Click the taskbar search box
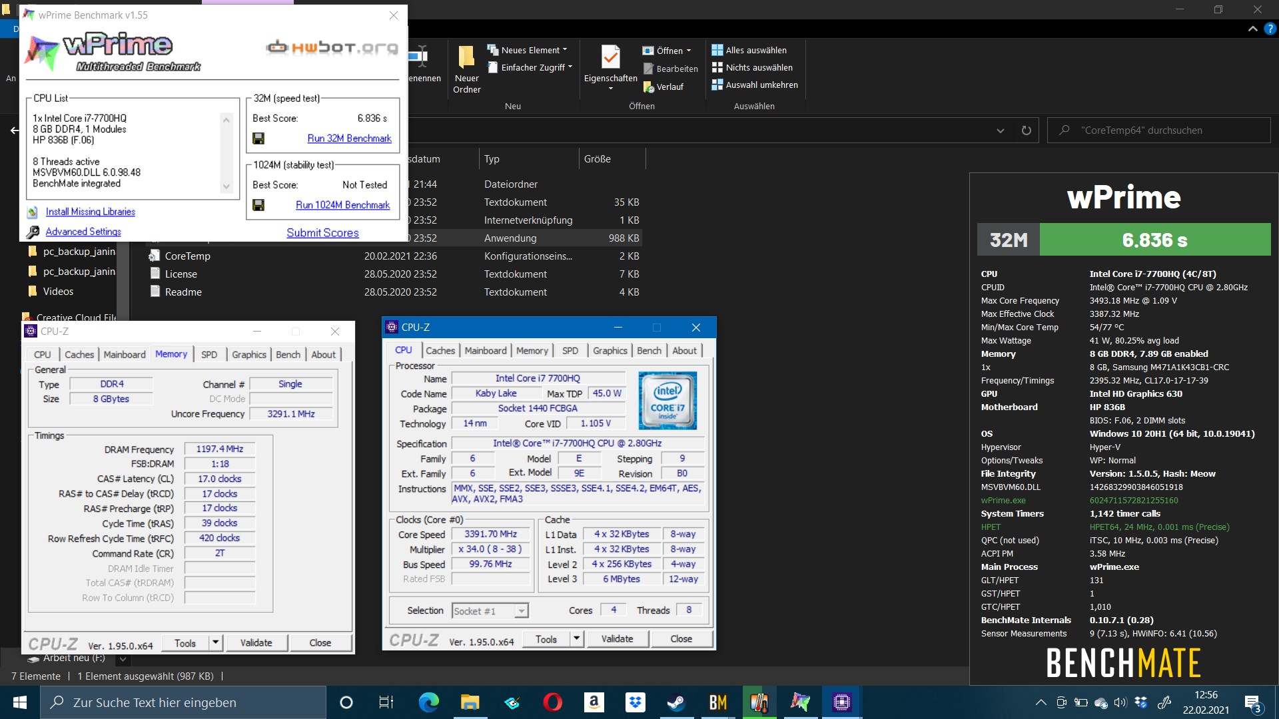The height and width of the screenshot is (719, 1279). [183, 702]
